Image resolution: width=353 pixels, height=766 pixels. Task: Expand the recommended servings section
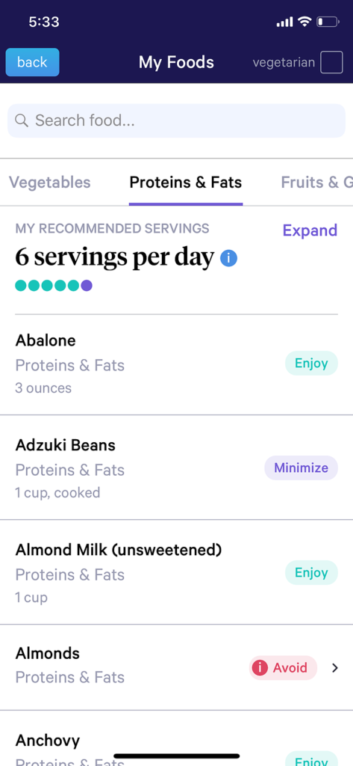(x=310, y=230)
